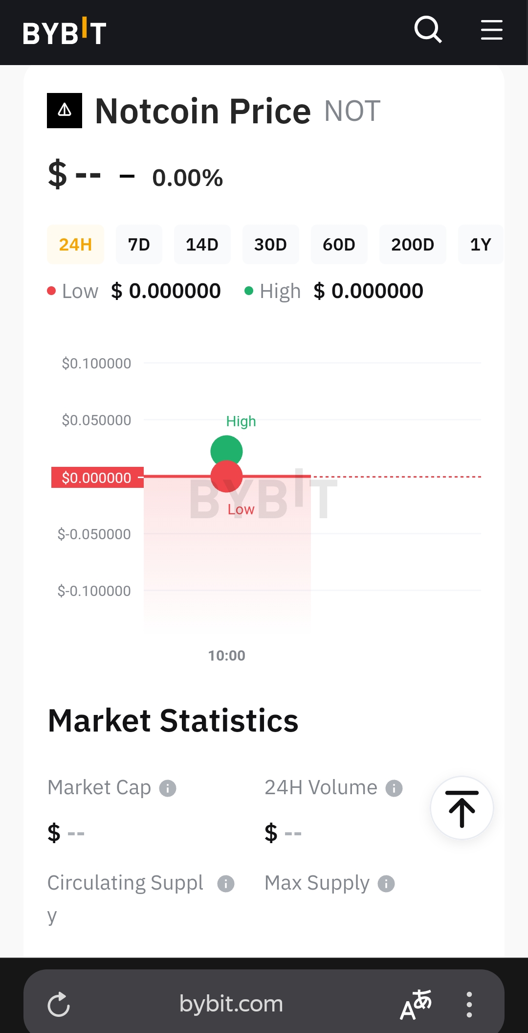Viewport: 528px width, 1033px height.
Task: Select the 30D chart range
Action: (x=270, y=245)
